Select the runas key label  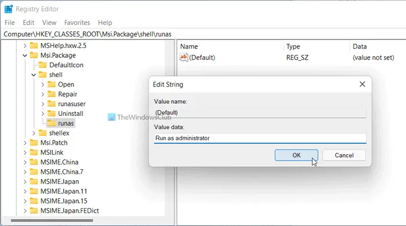[x=66, y=123]
